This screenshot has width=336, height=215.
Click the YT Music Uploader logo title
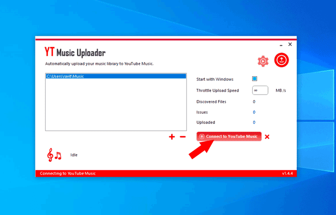(75, 52)
